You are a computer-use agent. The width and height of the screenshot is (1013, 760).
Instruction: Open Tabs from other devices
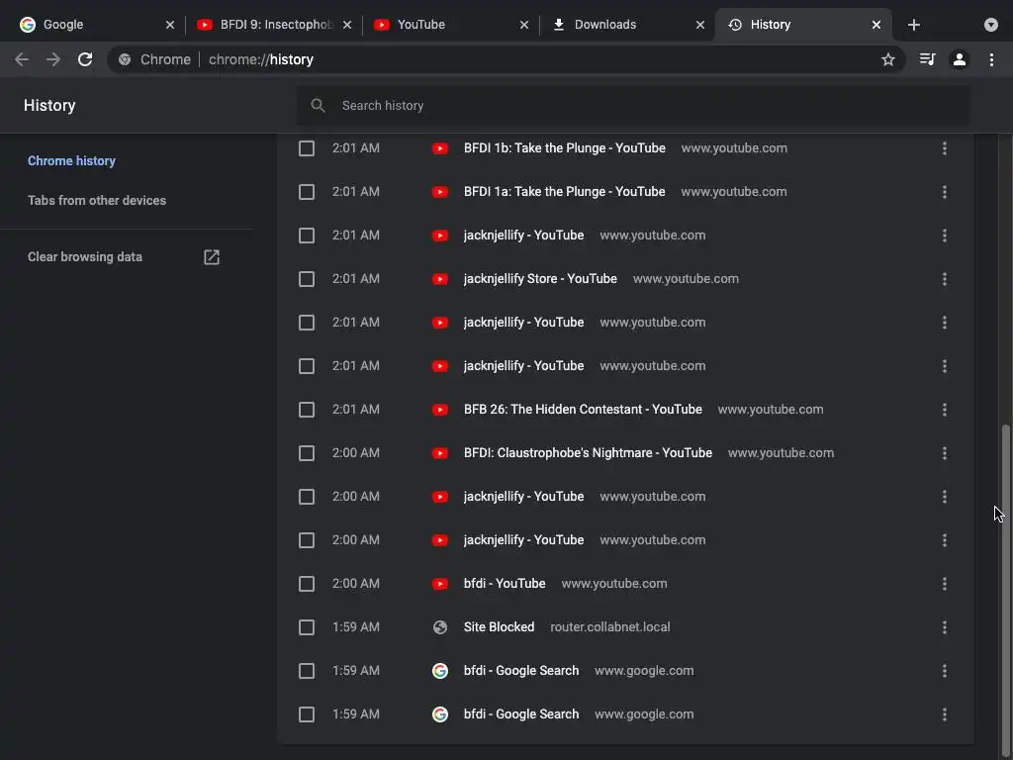[x=97, y=200]
